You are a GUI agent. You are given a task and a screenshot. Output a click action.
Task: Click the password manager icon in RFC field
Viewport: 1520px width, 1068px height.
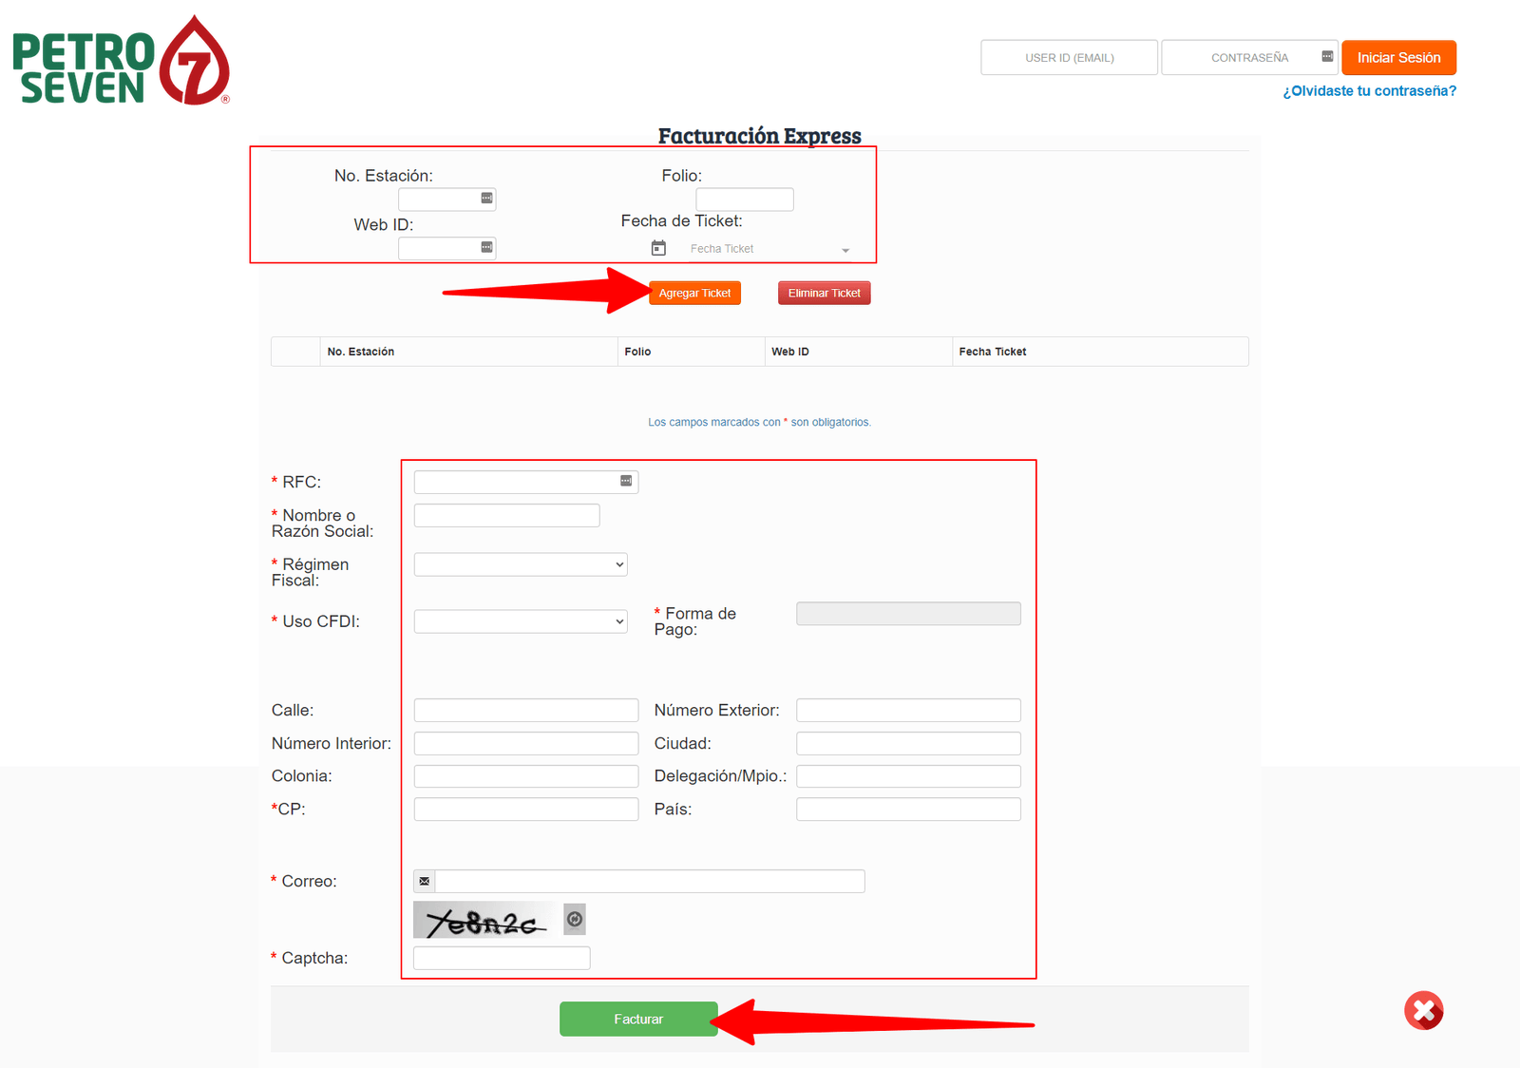626,481
